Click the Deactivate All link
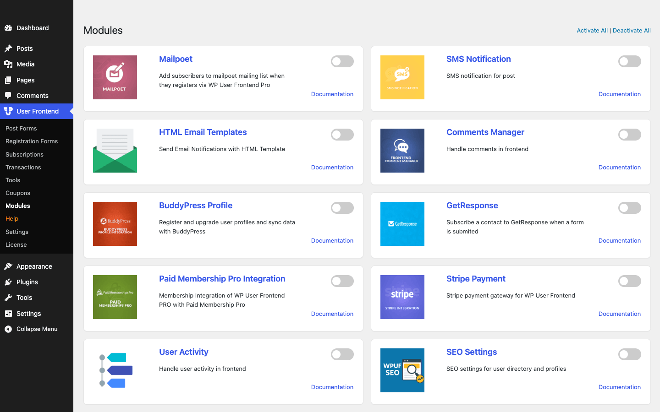660x412 pixels. pos(632,31)
